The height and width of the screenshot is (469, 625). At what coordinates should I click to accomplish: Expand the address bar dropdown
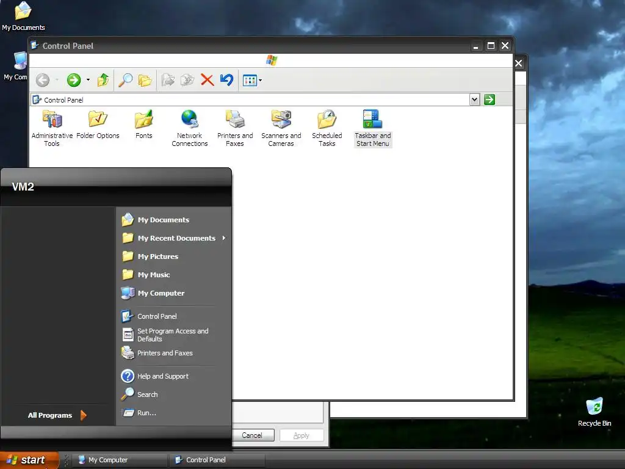[x=474, y=100]
